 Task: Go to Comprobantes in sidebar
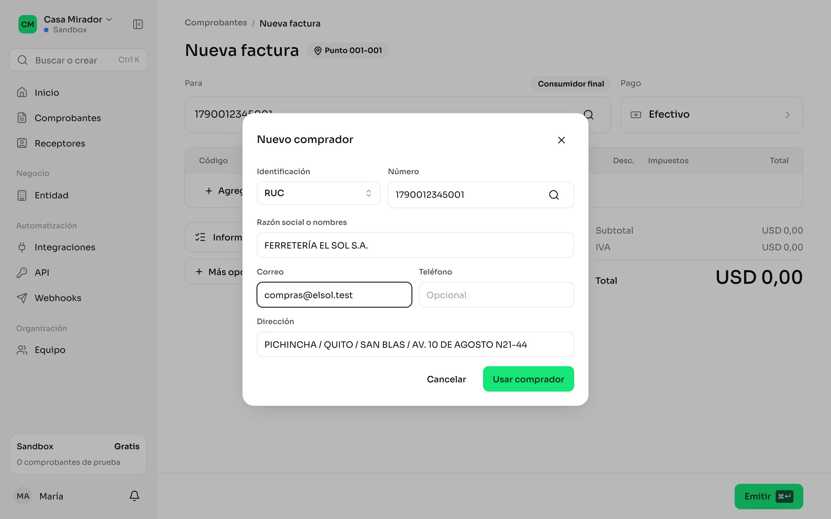click(x=78, y=118)
